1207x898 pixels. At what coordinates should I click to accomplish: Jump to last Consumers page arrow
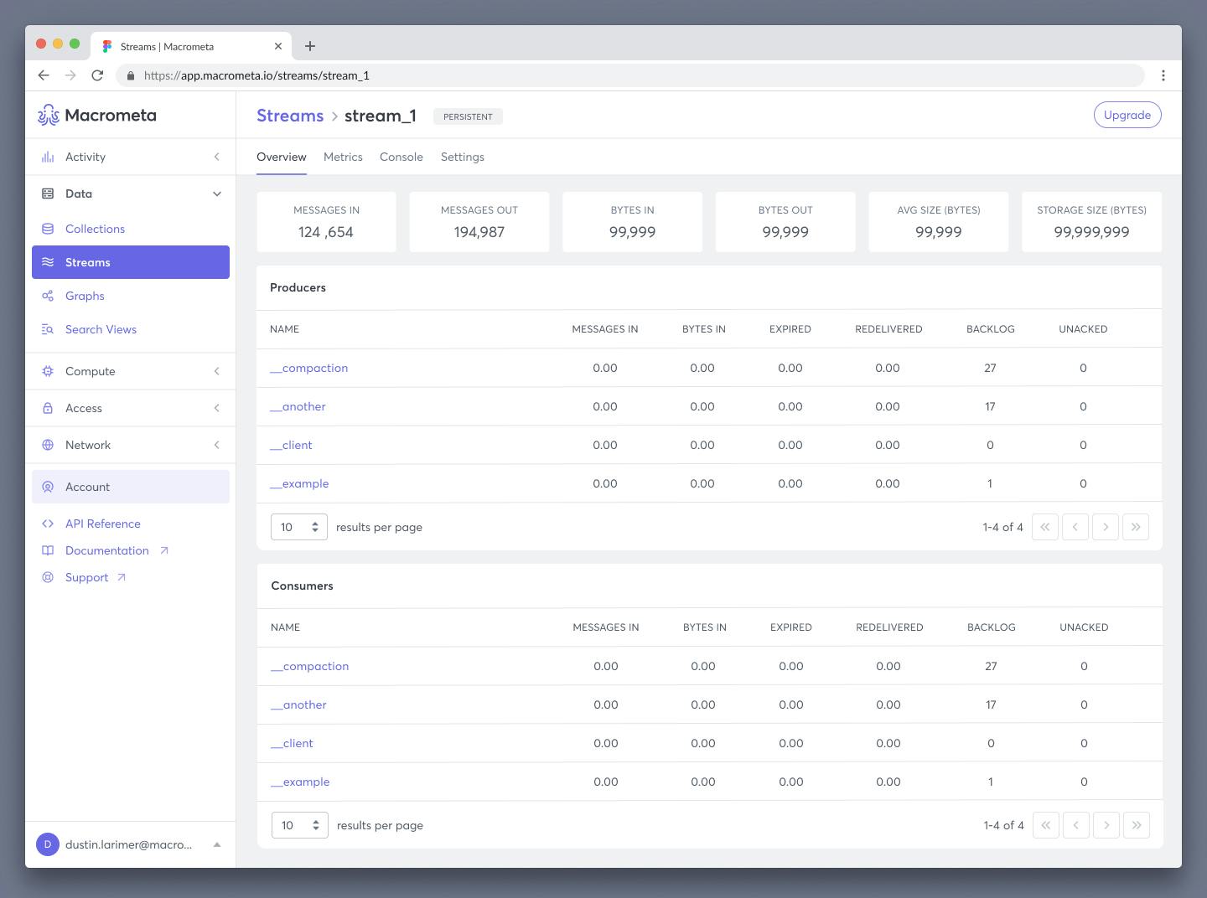1137,825
